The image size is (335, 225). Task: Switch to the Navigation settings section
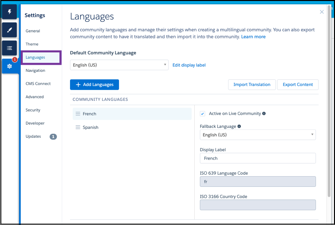click(x=35, y=71)
